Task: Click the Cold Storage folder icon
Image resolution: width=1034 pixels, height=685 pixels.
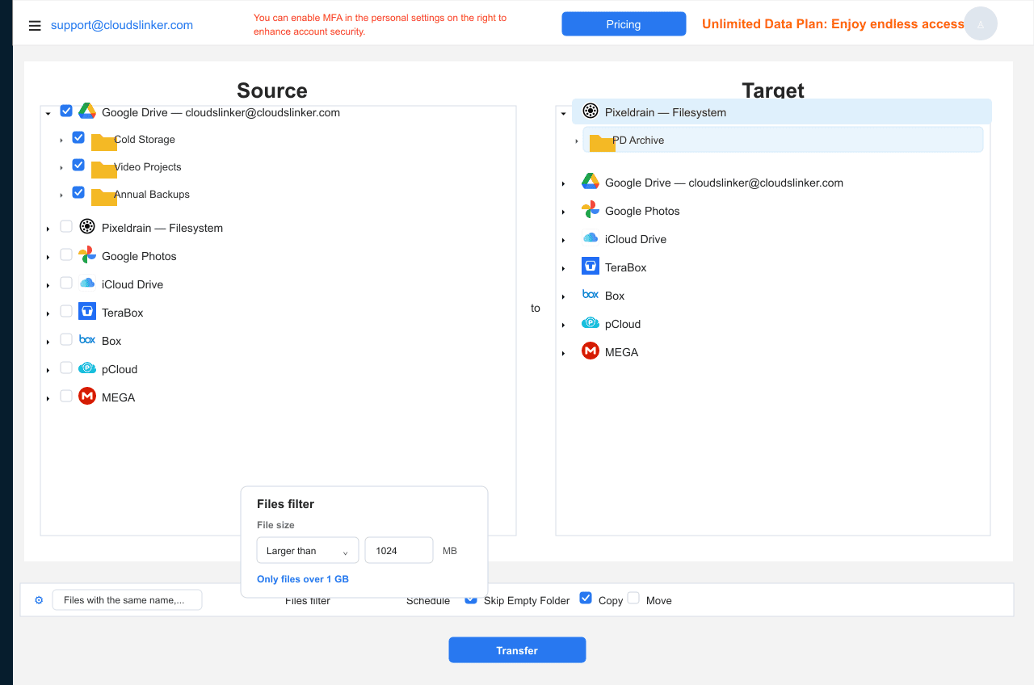Action: [x=103, y=141]
